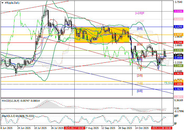
Task: Select the [+2/8]P Murrey level label
Action: pos(140,13)
